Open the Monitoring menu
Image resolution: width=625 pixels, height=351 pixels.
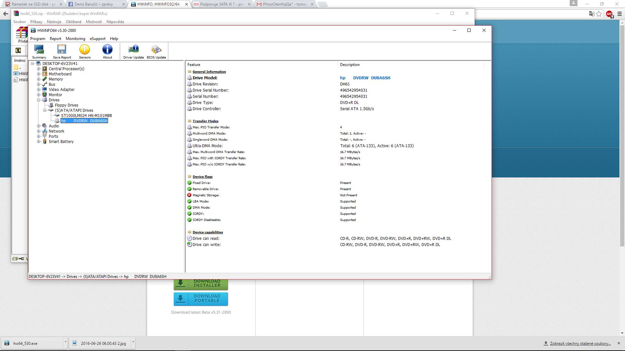[x=75, y=38]
